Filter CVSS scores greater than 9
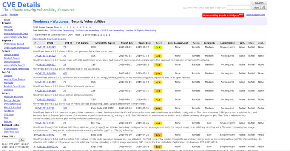290x151 pixels. coord(90,27)
